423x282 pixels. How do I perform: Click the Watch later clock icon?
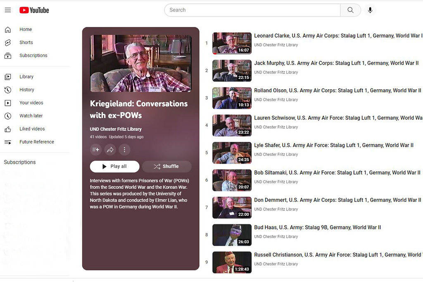8,116
